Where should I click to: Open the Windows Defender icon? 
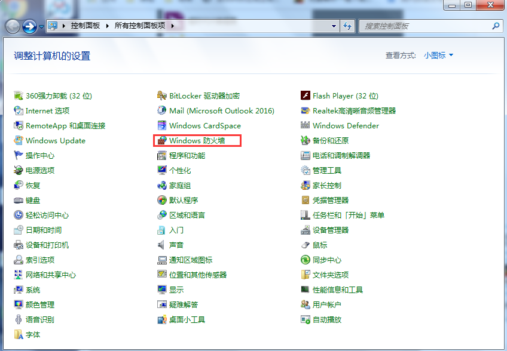(306, 125)
